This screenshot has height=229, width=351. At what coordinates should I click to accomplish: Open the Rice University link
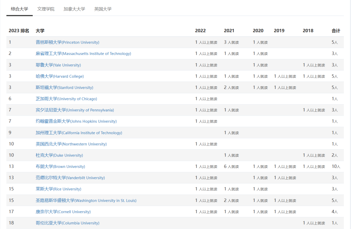pos(58,189)
